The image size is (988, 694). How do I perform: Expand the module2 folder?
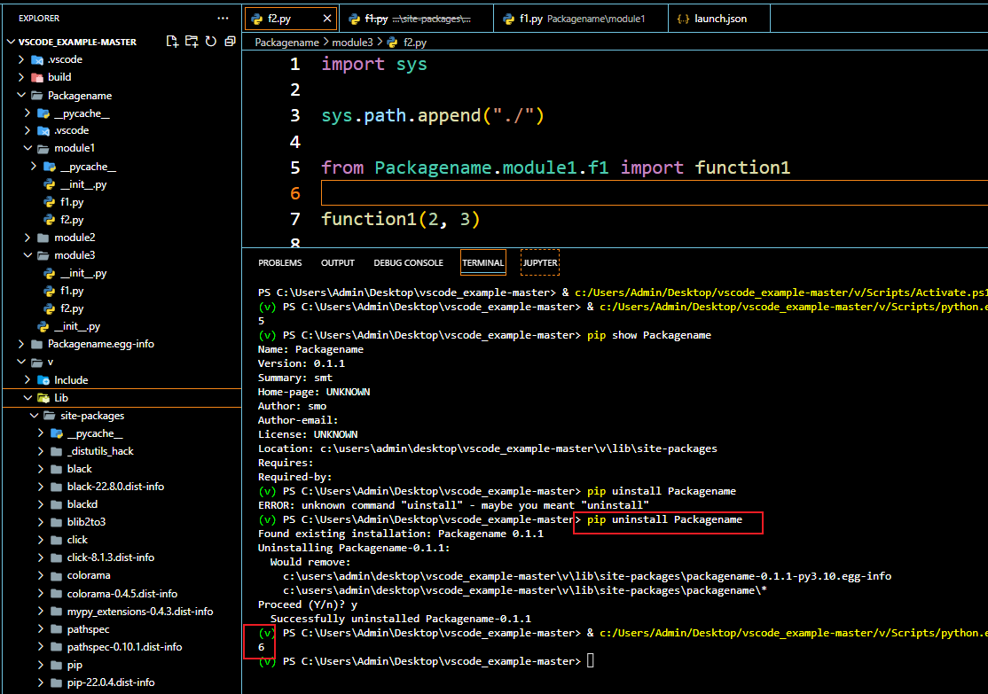[x=74, y=238]
